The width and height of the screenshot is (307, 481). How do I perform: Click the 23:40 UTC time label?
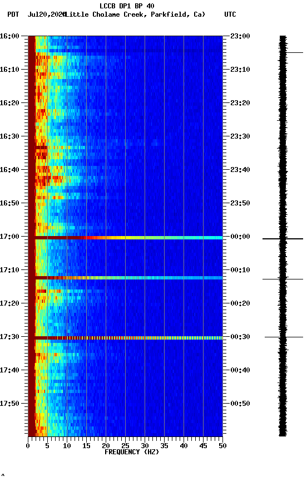240,170
